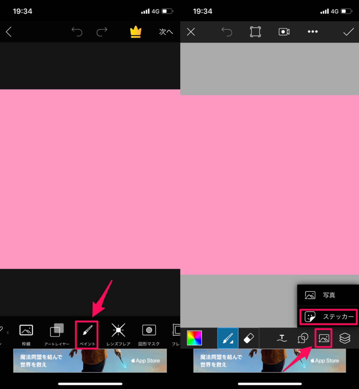The height and width of the screenshot is (389, 359).
Task: Choose ステッカー from the popup menu
Action: [328, 317]
